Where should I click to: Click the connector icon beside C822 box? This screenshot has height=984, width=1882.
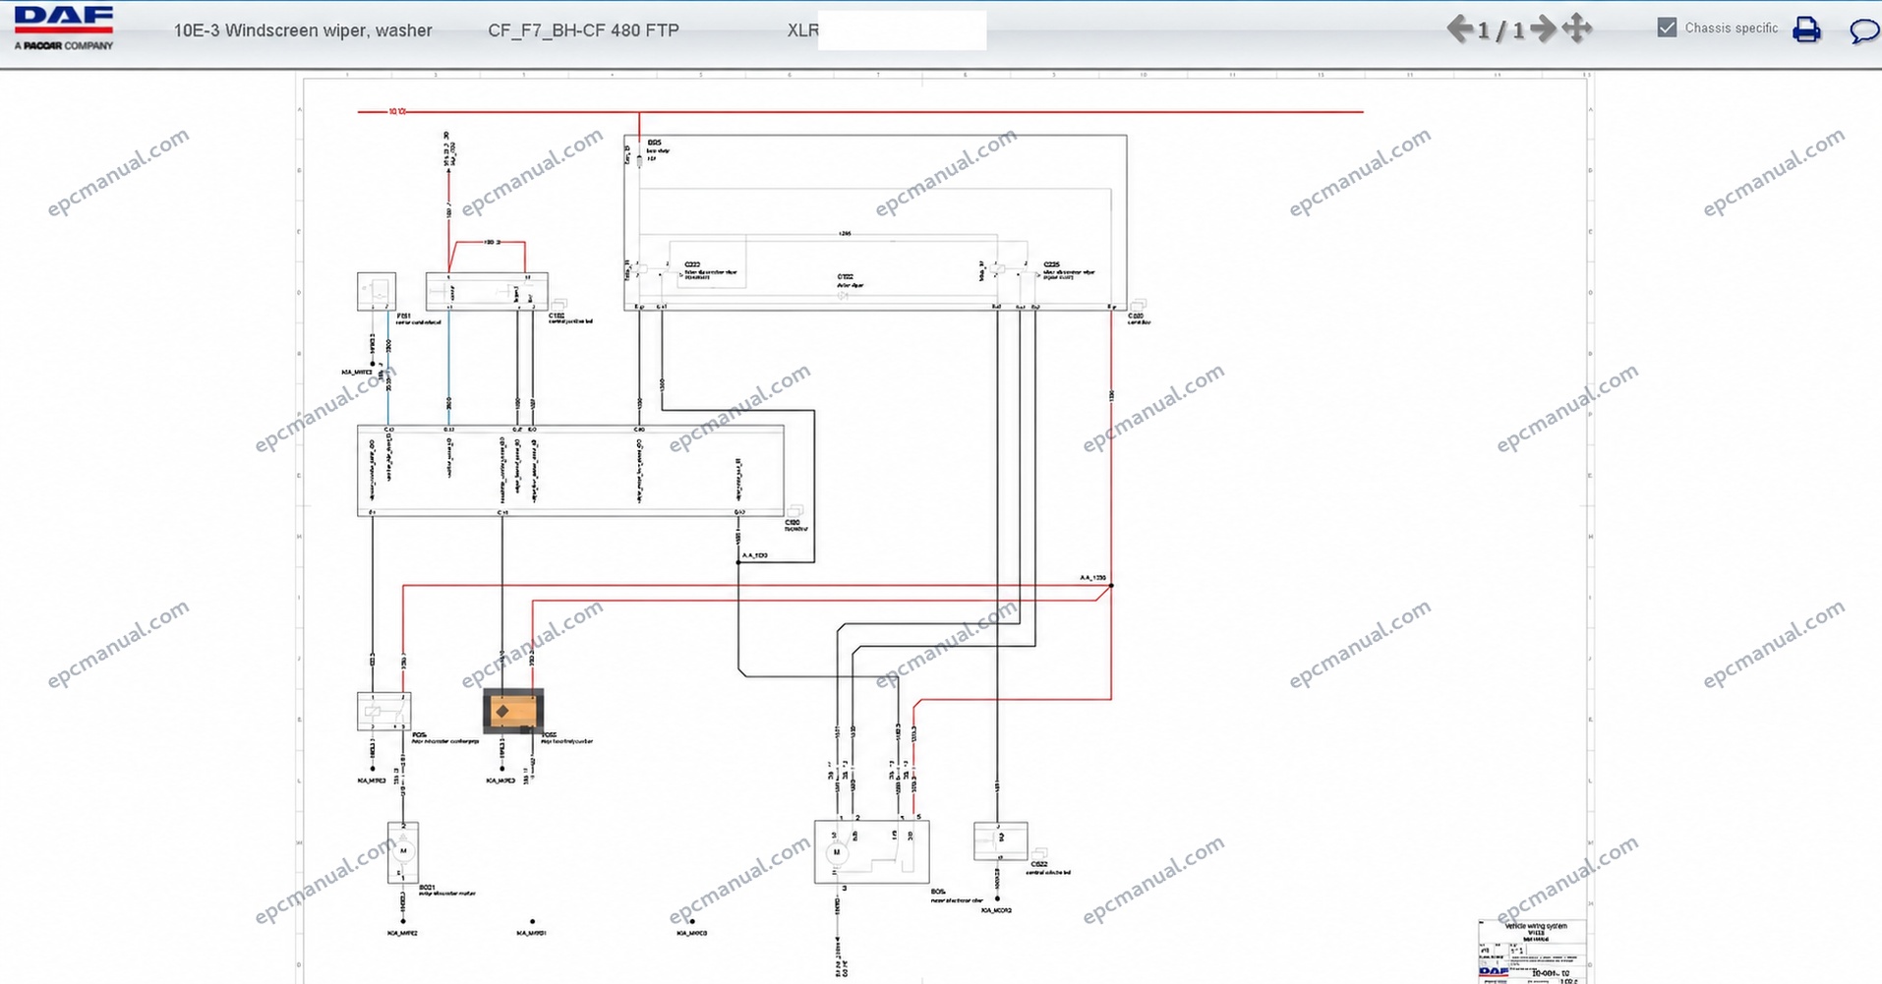point(1039,855)
